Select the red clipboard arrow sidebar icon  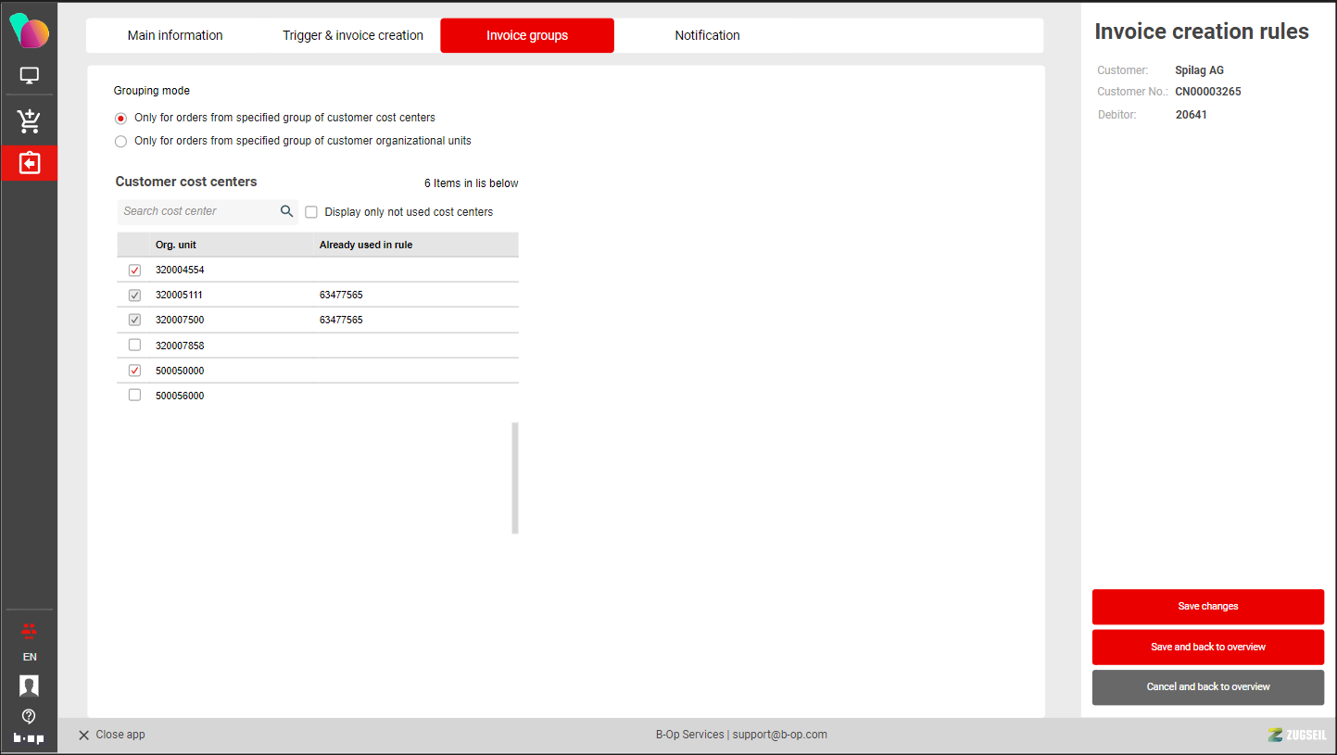pyautogui.click(x=29, y=163)
